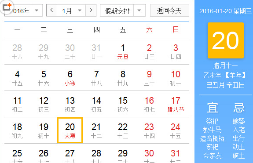
Task: Select December 29 十九 greyed date
Action: (44, 51)
